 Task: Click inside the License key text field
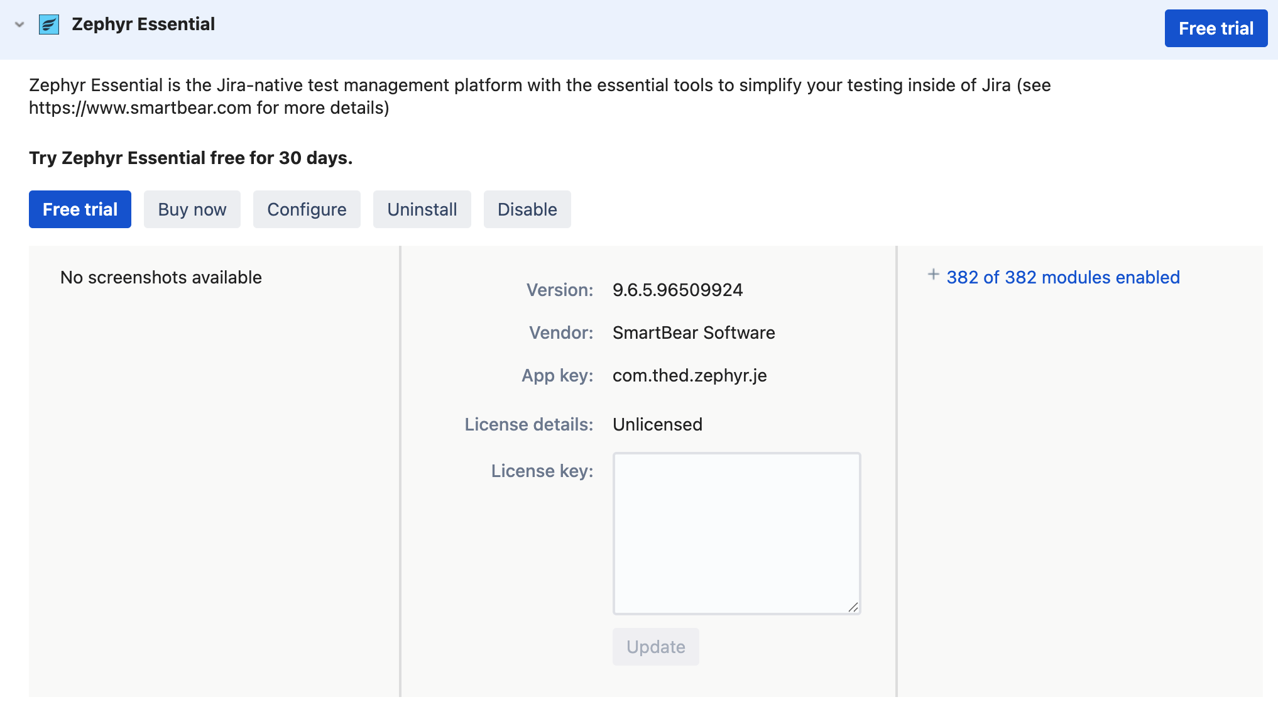(x=736, y=533)
